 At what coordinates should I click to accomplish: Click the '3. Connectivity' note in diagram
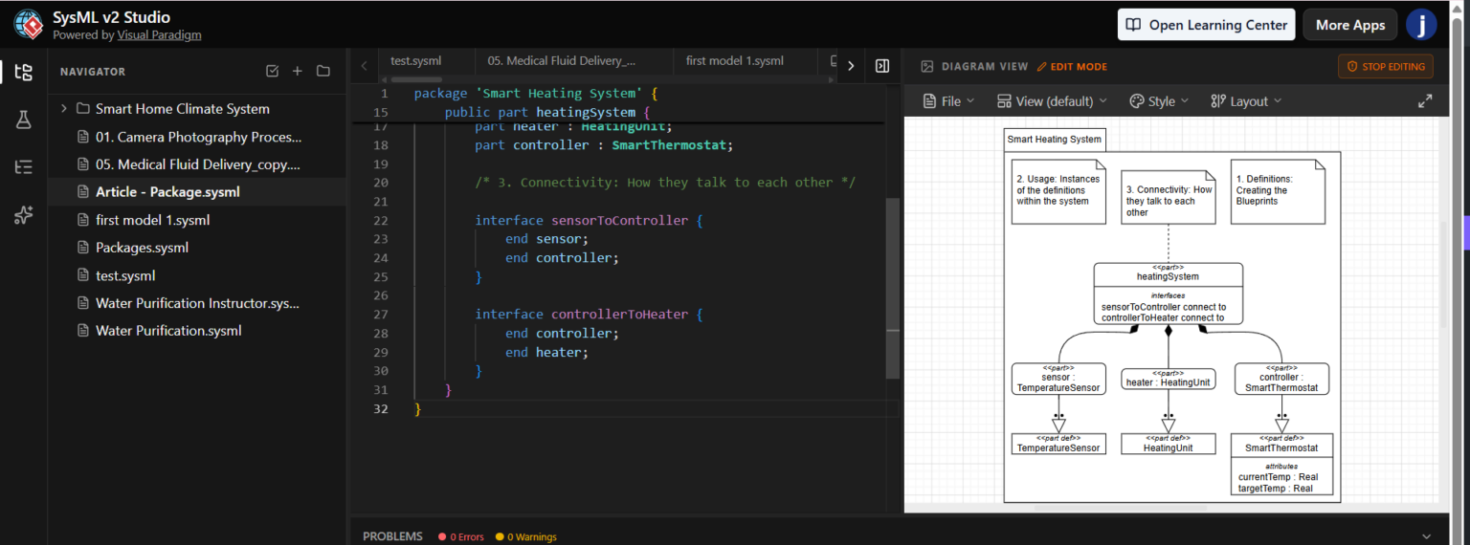pos(1169,197)
